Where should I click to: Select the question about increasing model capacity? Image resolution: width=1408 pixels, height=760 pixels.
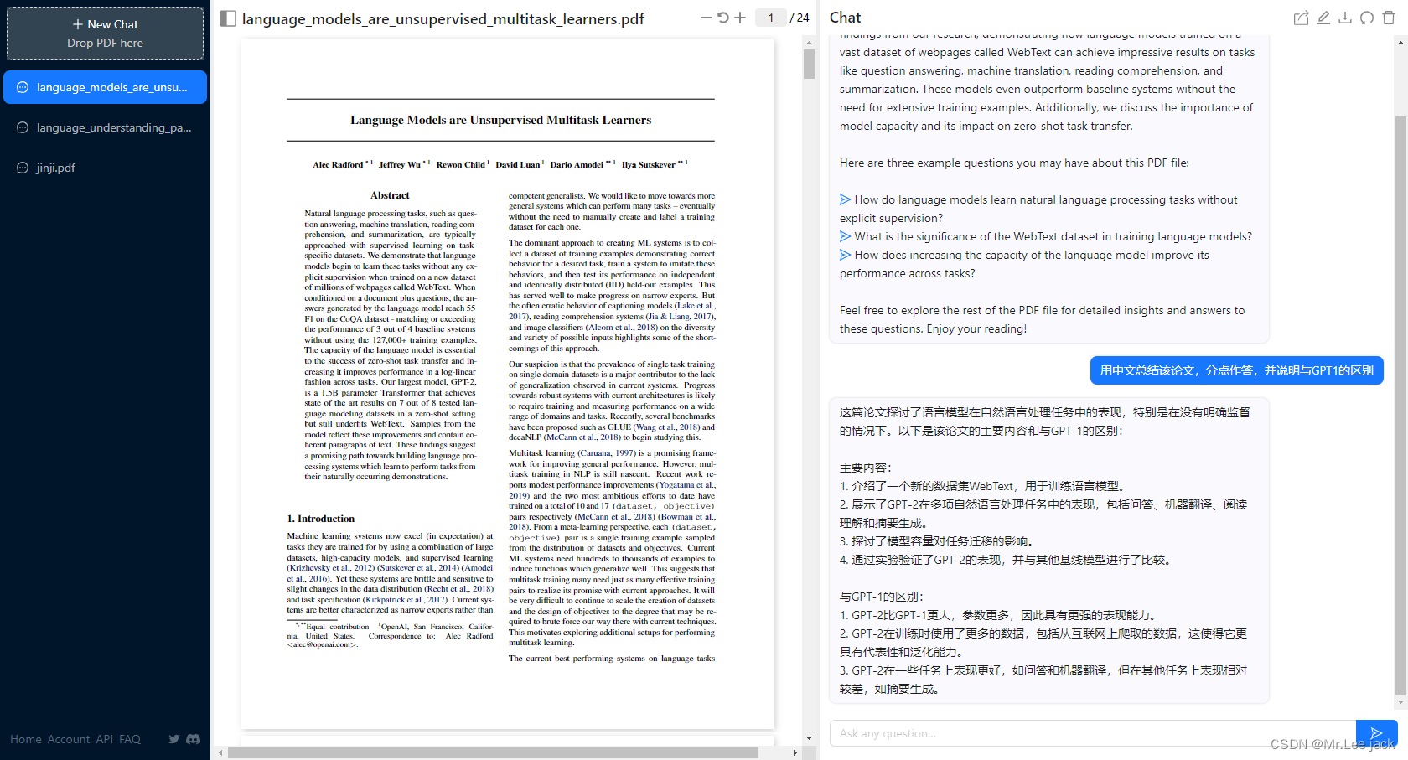(x=1024, y=264)
